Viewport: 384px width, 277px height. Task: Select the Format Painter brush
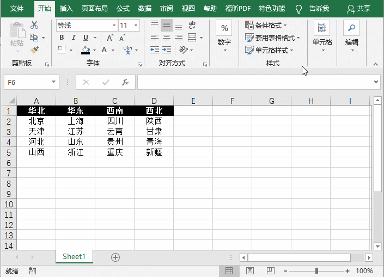pyautogui.click(x=34, y=50)
